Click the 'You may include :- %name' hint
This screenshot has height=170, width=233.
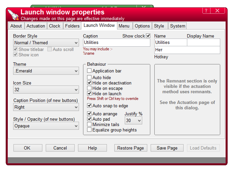tap(98, 51)
